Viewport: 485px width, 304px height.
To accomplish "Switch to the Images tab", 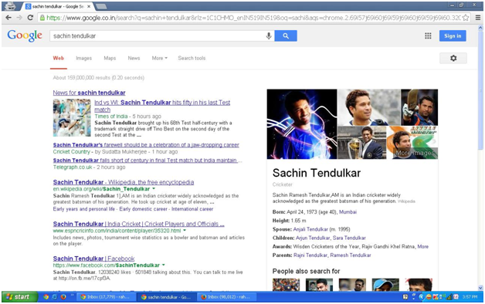I will (84, 58).
